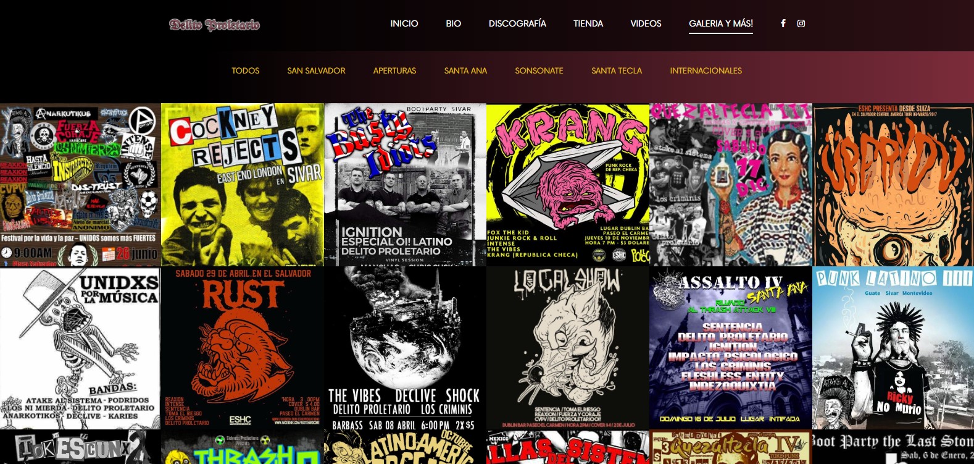Click GALERIA Y MÁS! menu item
Image resolution: width=974 pixels, height=464 pixels.
720,23
